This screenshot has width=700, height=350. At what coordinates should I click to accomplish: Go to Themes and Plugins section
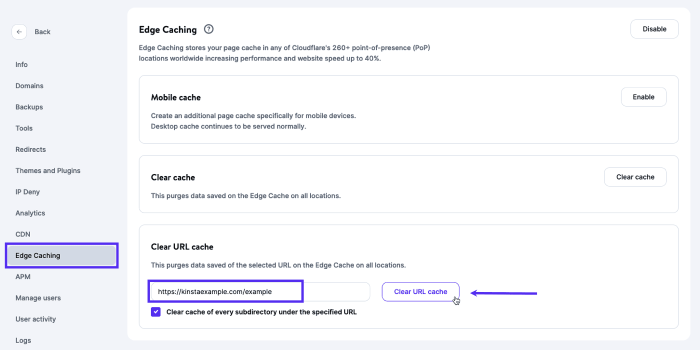[47, 170]
